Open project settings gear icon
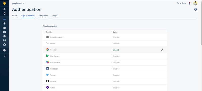 (5, 14)
